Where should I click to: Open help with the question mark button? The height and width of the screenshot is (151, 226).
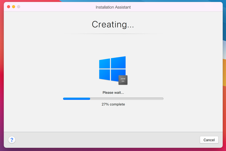(x=12, y=140)
